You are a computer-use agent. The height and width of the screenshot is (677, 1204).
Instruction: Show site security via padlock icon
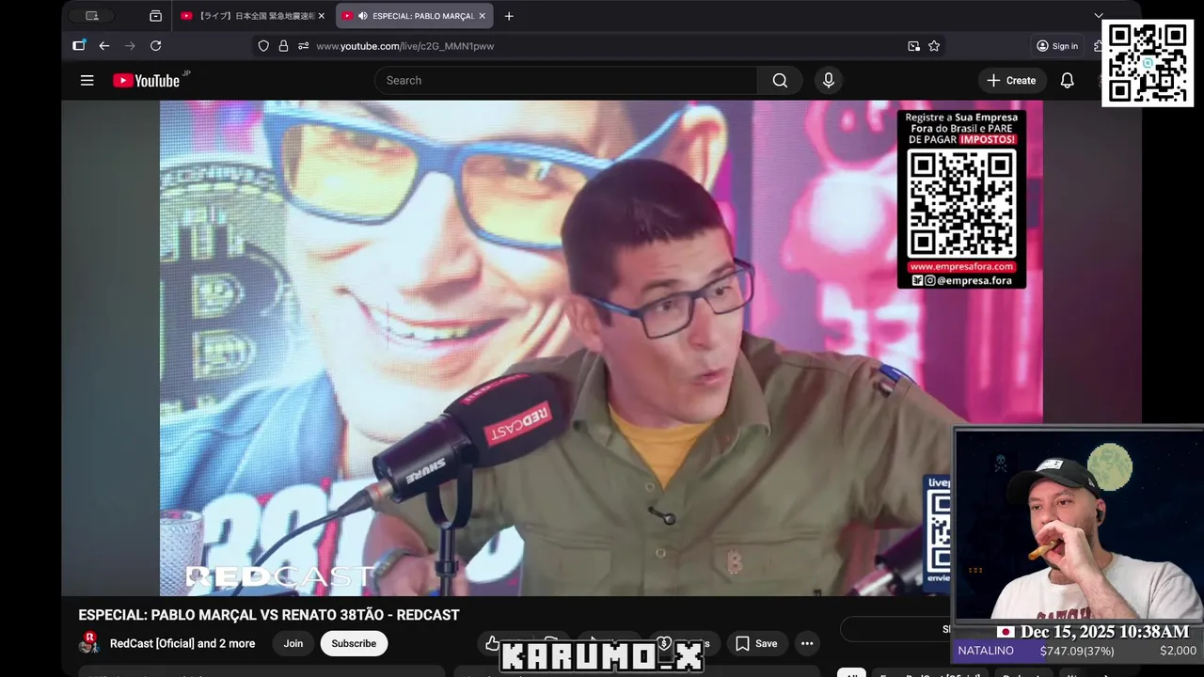point(283,45)
